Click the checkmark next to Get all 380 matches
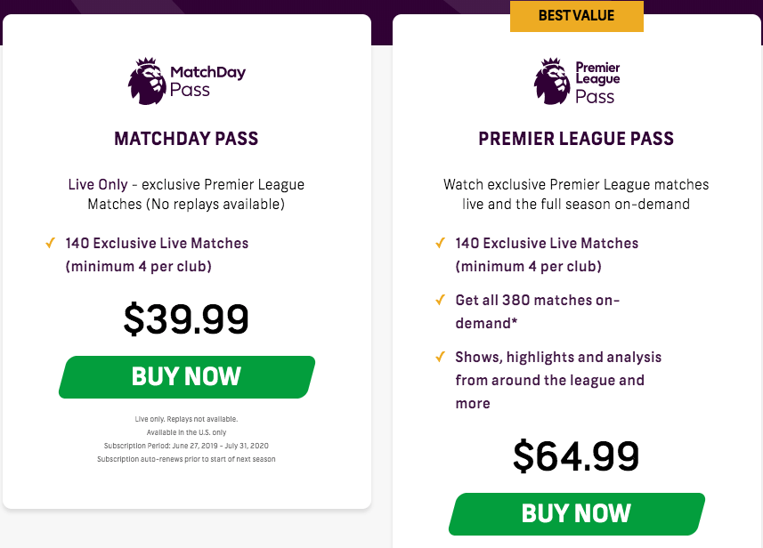The width and height of the screenshot is (763, 548). 440,300
